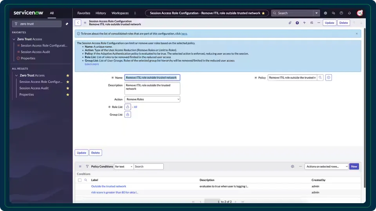
Task: Click the previous record up arrow
Action: (x=354, y=23)
